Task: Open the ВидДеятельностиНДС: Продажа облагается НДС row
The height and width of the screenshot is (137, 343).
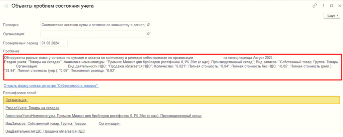Action: pyautogui.click(x=45, y=132)
